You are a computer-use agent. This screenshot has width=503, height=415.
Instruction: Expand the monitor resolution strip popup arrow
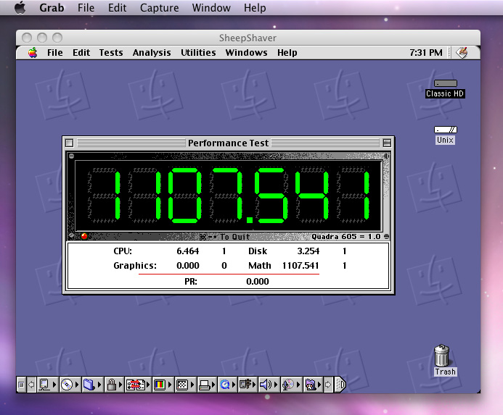tap(194, 385)
